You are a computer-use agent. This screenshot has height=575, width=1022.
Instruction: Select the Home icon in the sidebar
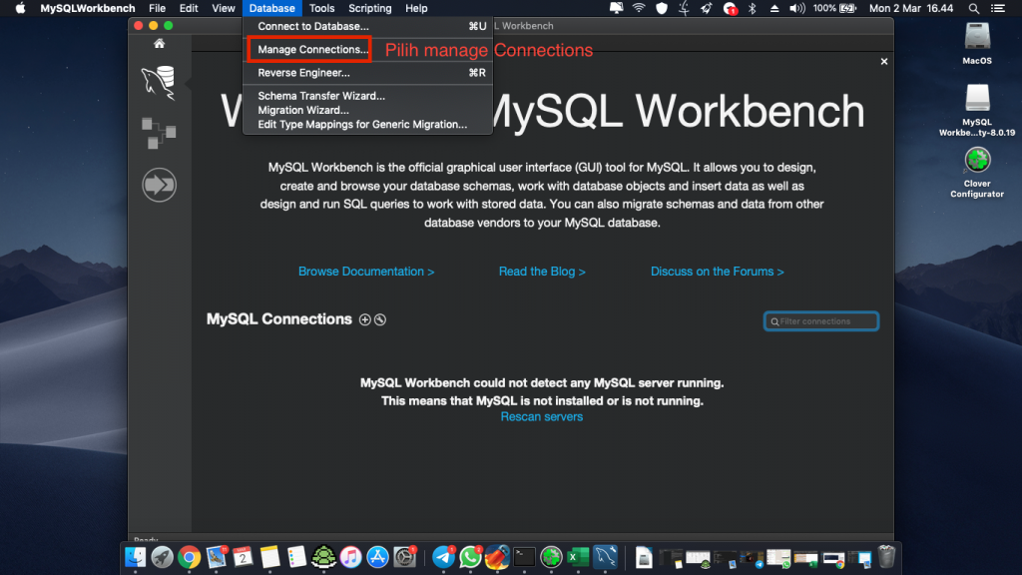[x=159, y=44]
